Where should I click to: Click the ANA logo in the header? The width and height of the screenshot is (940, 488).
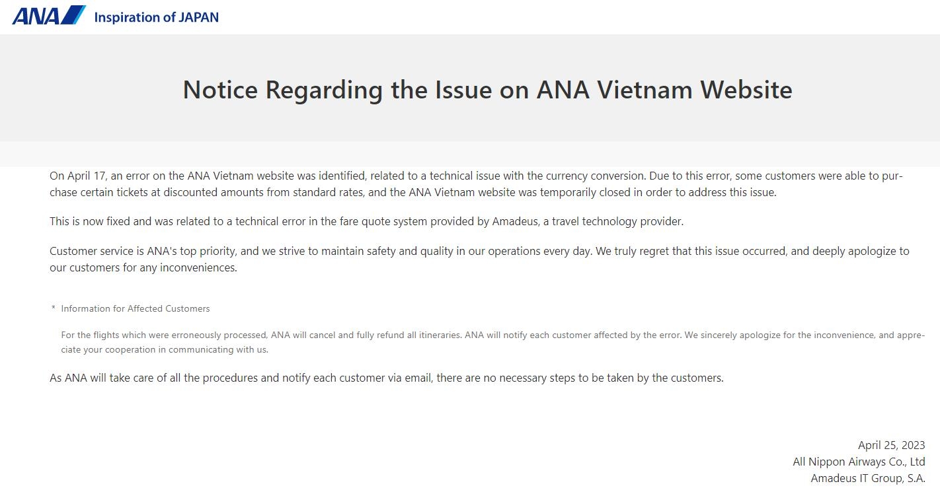tap(49, 16)
